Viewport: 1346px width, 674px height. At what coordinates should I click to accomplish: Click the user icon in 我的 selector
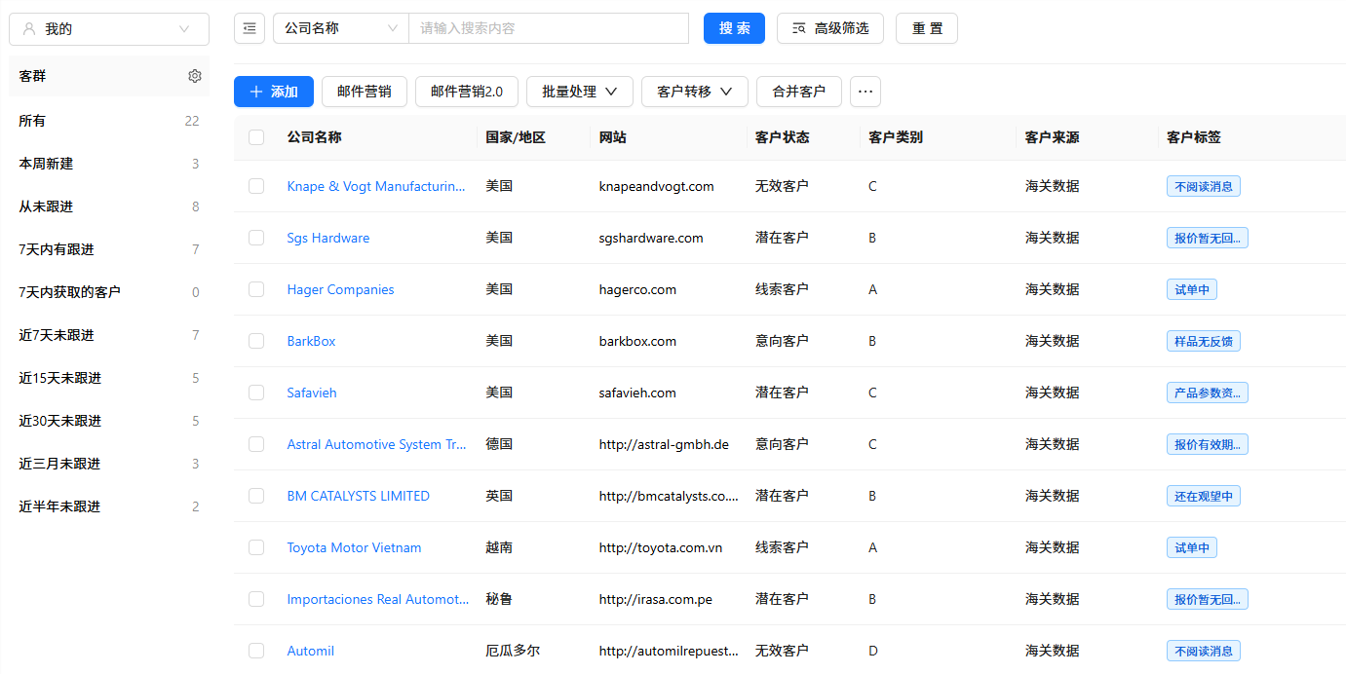click(28, 29)
